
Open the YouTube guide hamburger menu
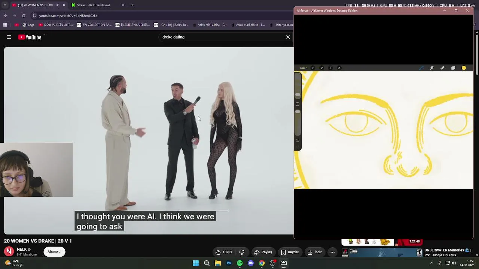click(9, 37)
